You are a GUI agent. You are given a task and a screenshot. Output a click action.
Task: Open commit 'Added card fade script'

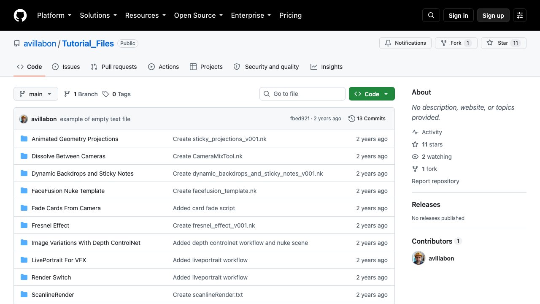tap(204, 208)
